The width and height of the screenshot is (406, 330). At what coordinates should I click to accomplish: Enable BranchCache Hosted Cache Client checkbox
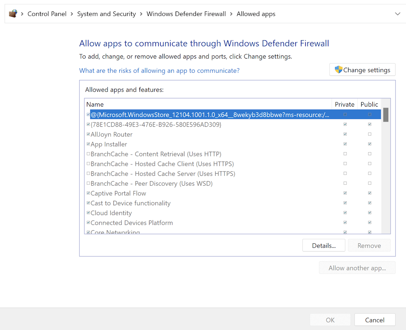coord(88,164)
